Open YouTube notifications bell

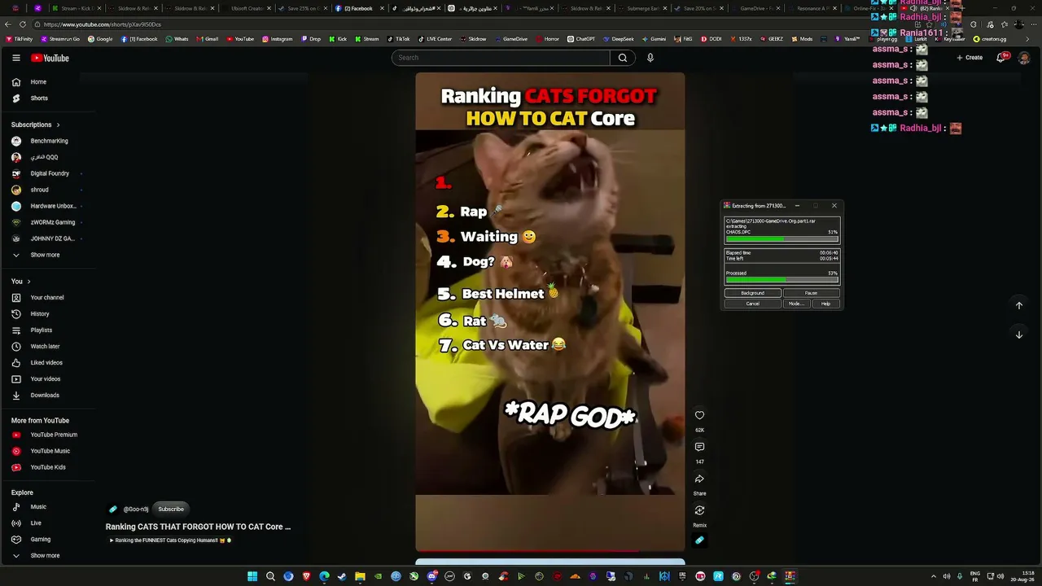coord(1001,57)
